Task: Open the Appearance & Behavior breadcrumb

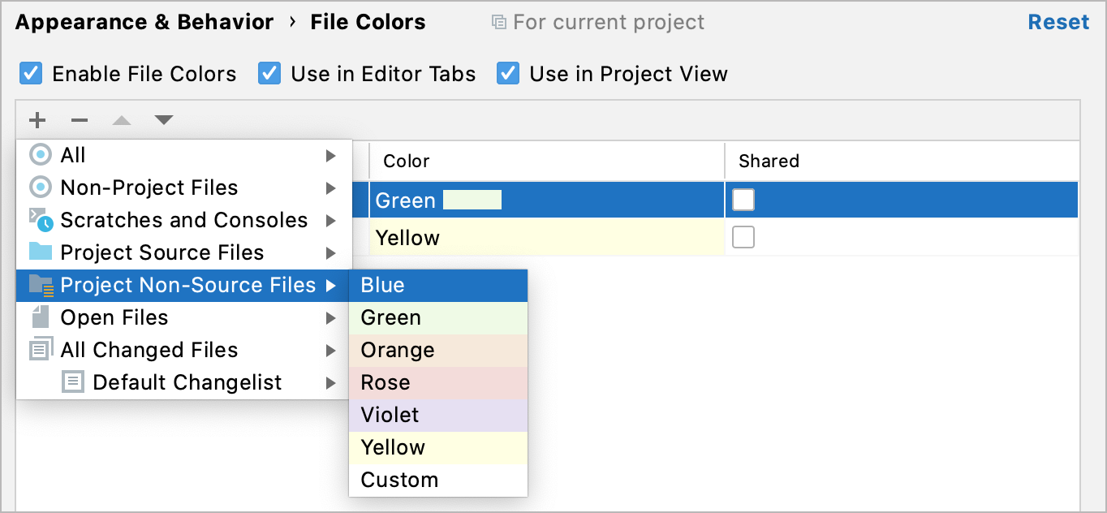Action: point(143,22)
